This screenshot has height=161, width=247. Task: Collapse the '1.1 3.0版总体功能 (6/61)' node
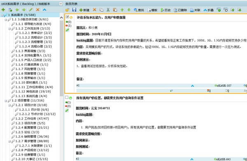(6, 19)
